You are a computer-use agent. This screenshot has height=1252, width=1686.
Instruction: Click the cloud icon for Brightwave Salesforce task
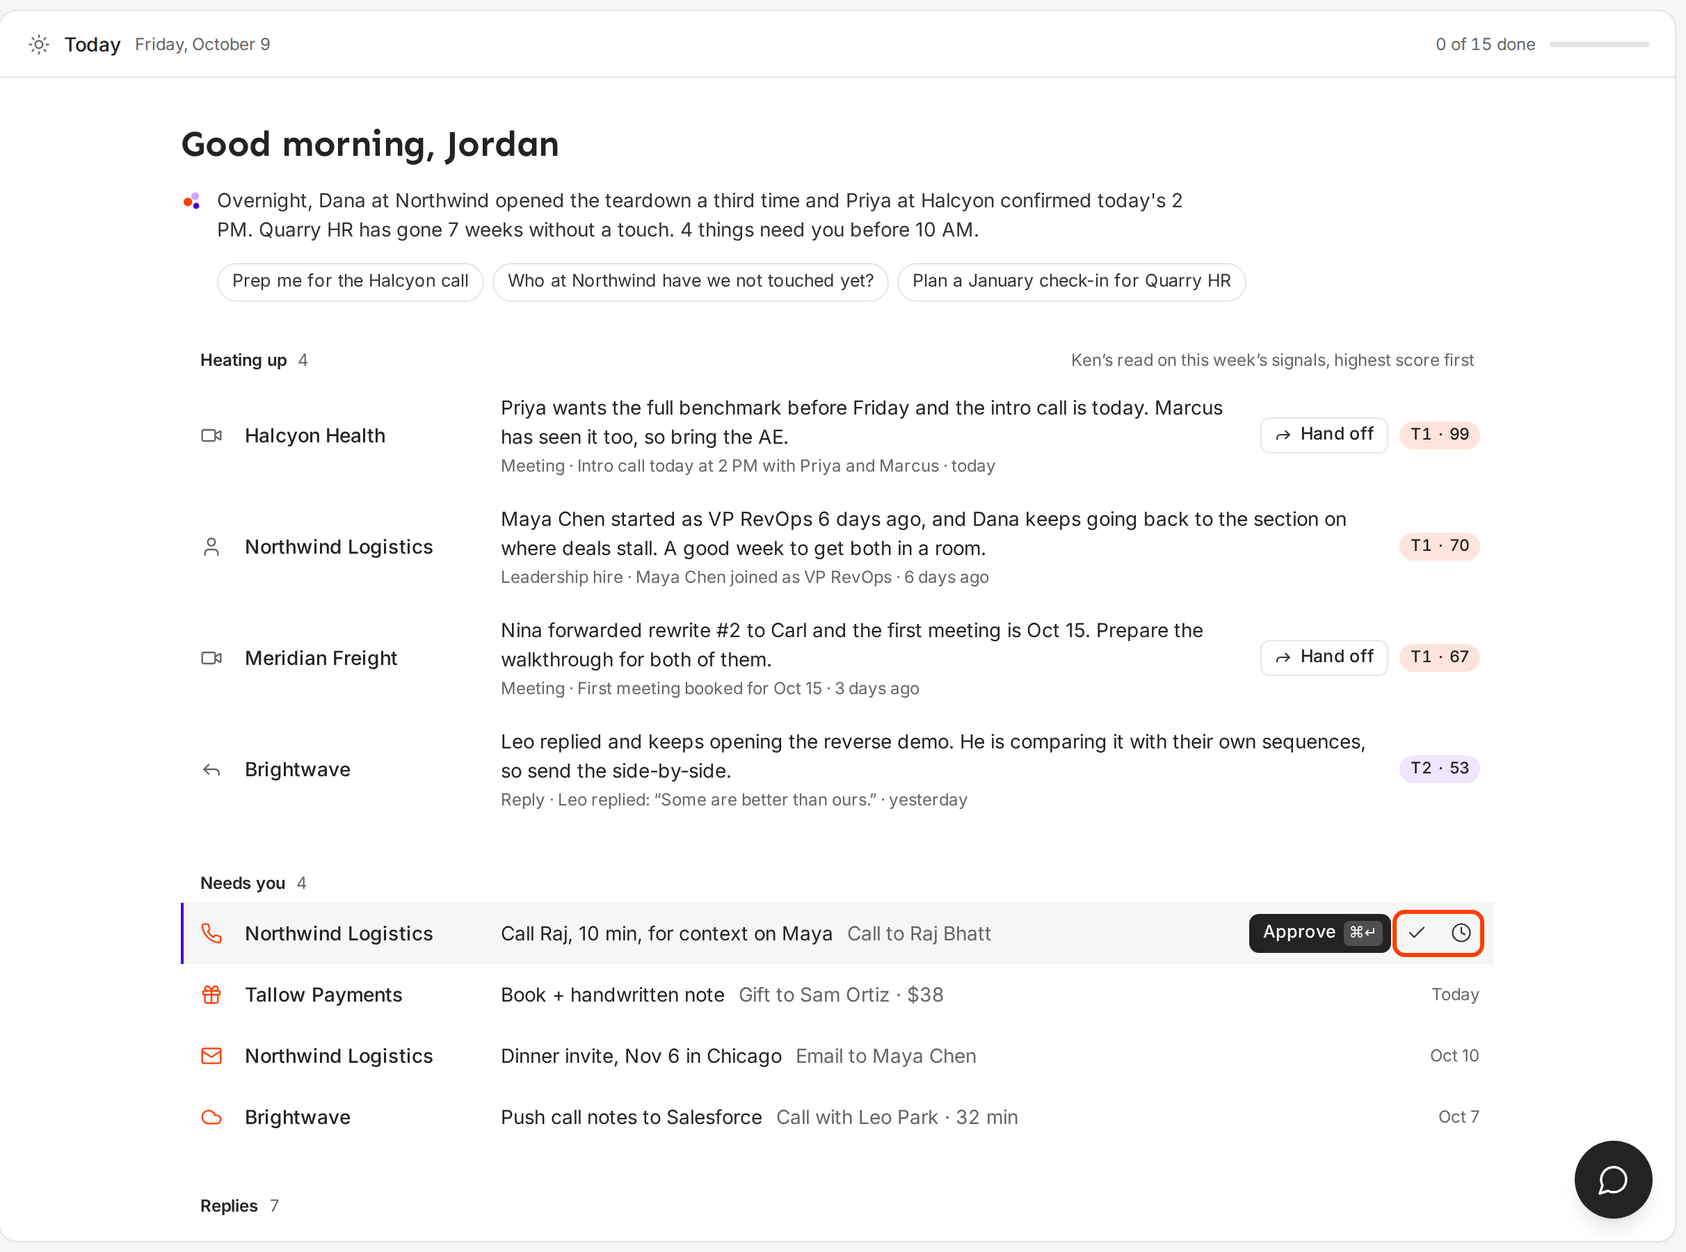211,1118
